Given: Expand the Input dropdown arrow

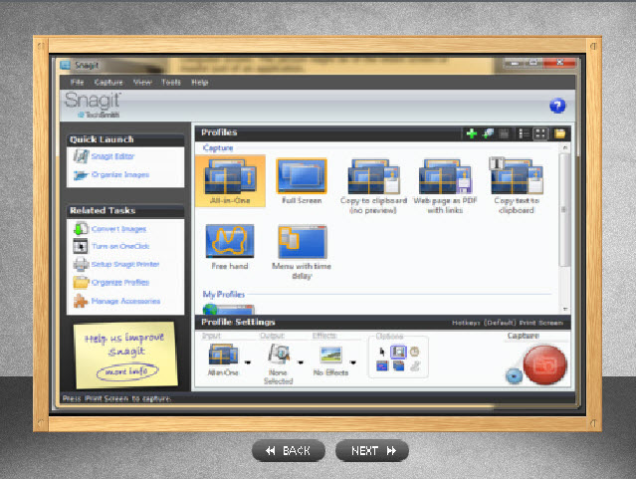Looking at the screenshot, I should click(x=247, y=362).
